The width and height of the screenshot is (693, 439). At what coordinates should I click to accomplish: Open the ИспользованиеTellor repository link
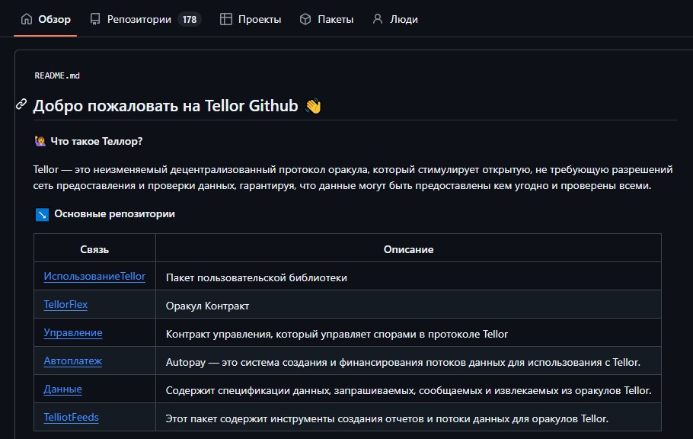[x=94, y=277]
